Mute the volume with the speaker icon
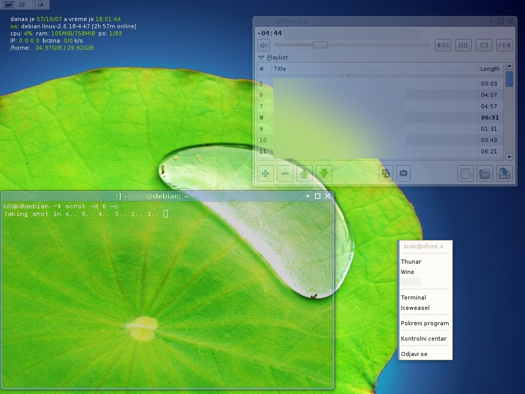The width and height of the screenshot is (525, 394). (263, 45)
